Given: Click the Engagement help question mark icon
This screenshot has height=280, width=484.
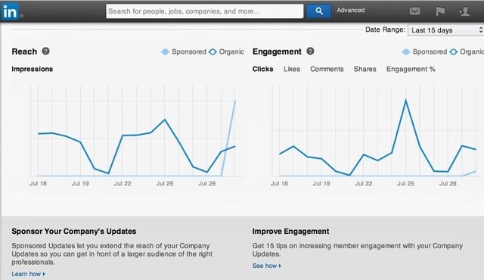Looking at the screenshot, I should 310,51.
